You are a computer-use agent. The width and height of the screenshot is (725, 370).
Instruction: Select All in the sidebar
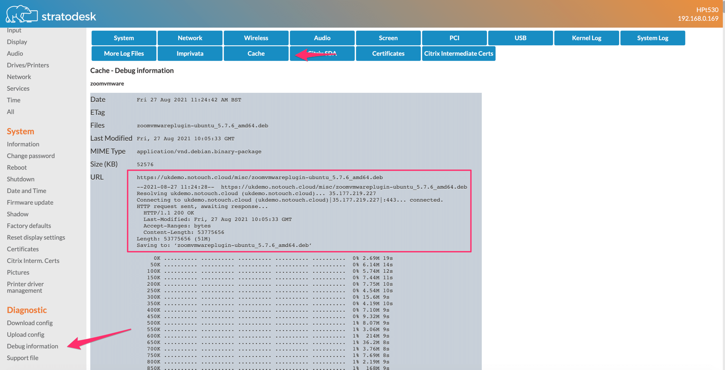pos(10,112)
